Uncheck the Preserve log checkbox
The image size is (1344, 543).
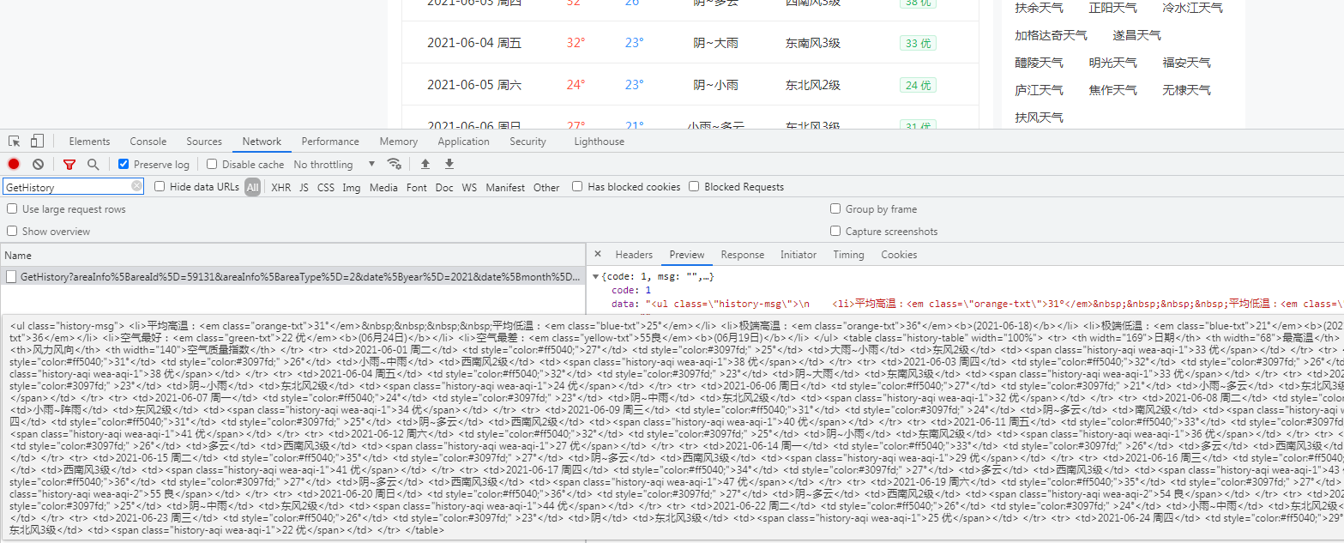click(124, 164)
